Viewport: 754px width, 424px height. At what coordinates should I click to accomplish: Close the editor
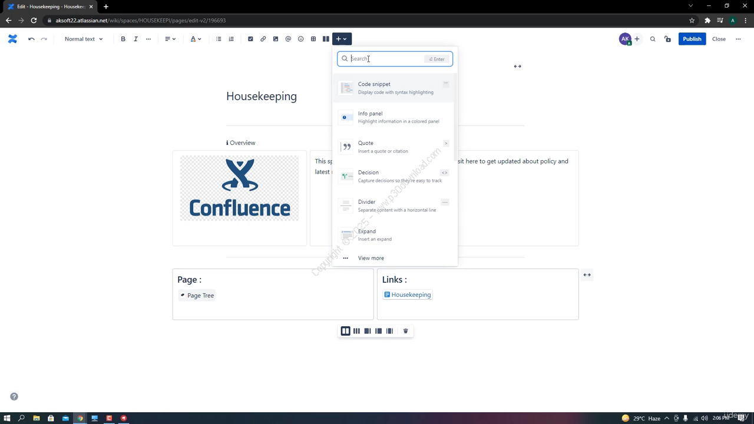click(719, 39)
